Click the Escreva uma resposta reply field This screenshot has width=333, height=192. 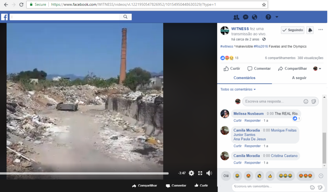pyautogui.click(x=273, y=101)
